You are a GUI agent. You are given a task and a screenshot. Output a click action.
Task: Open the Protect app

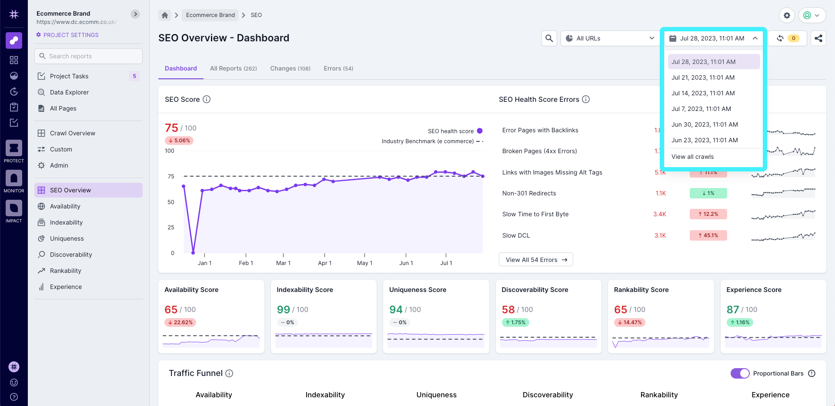tap(14, 151)
